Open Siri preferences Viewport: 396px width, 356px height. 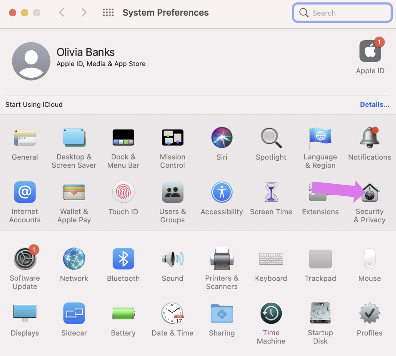222,137
